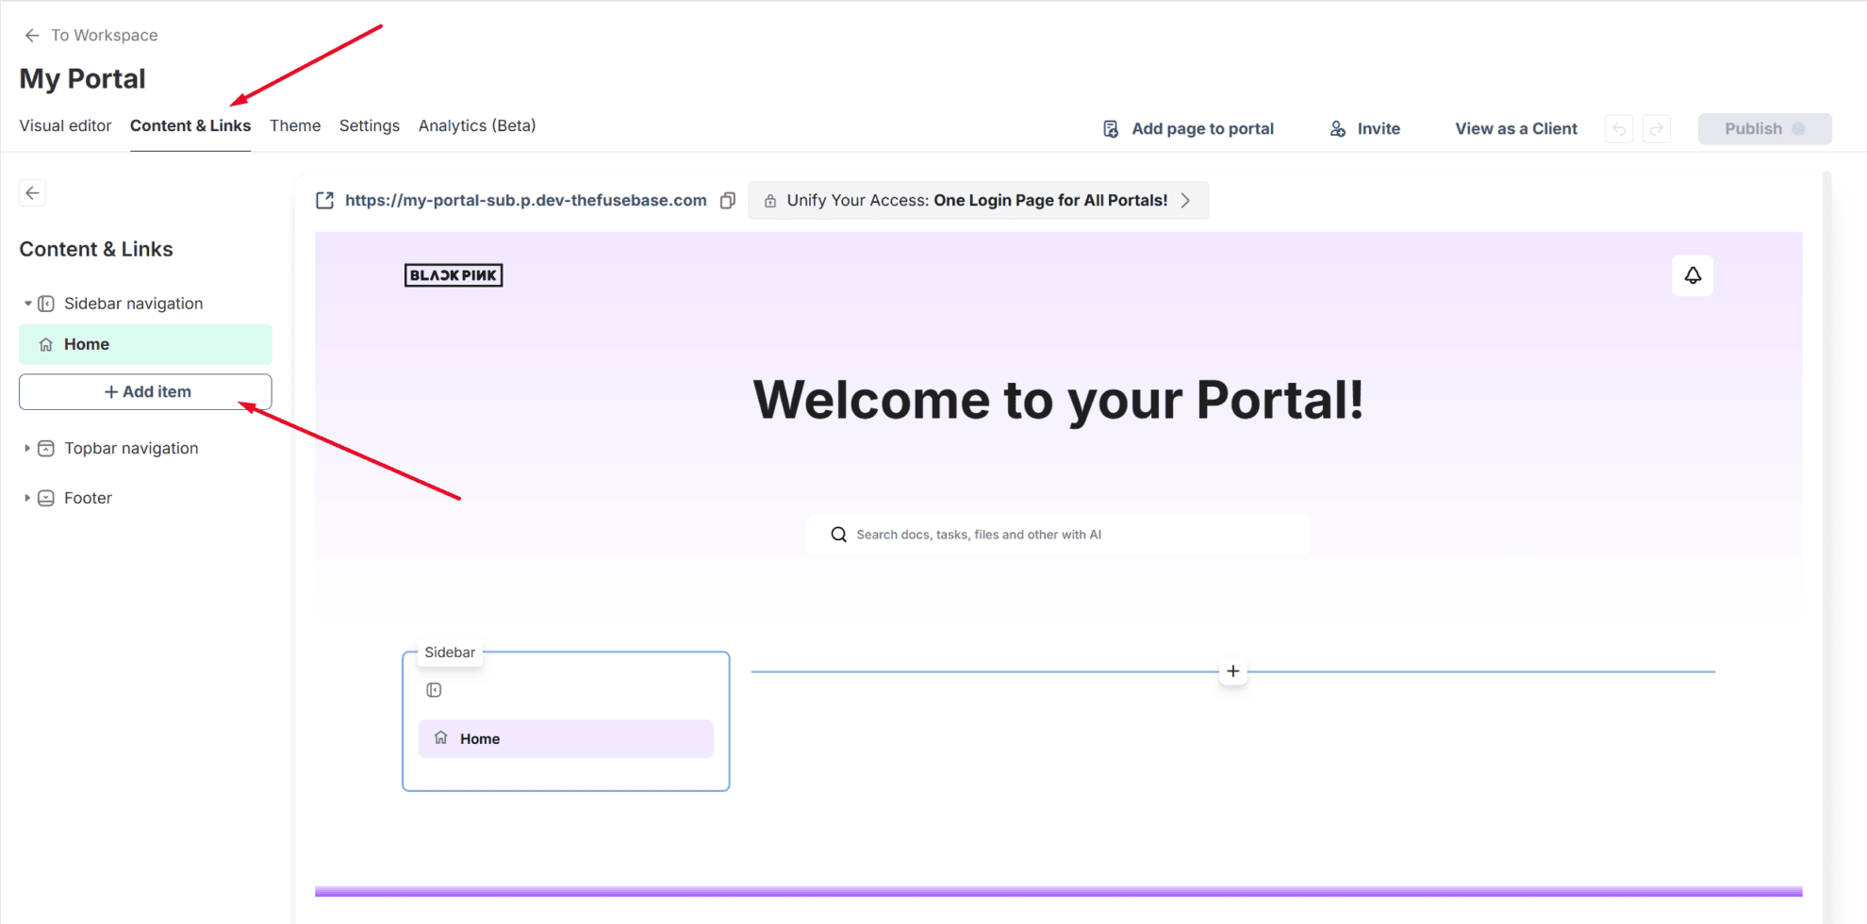Image resolution: width=1867 pixels, height=924 pixels.
Task: Collapse the Sidebar navigation tree
Action: point(28,303)
